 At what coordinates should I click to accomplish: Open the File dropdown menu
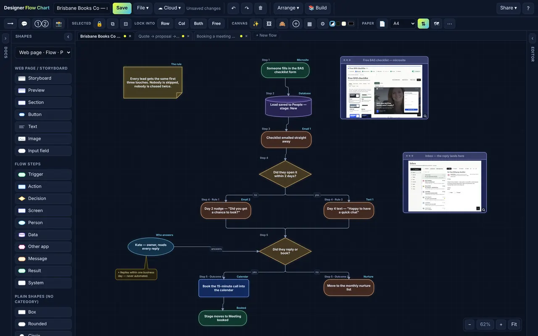[x=143, y=8]
